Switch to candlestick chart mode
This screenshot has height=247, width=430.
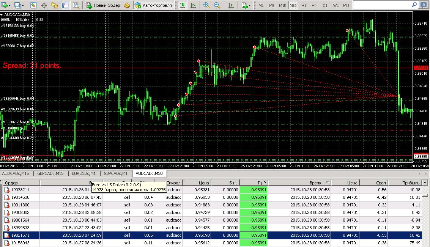183,5
